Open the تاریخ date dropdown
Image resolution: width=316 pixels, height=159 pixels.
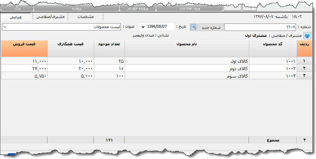[143, 27]
